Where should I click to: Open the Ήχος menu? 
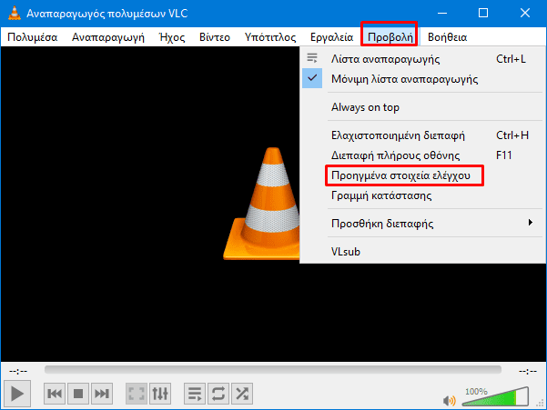click(172, 37)
